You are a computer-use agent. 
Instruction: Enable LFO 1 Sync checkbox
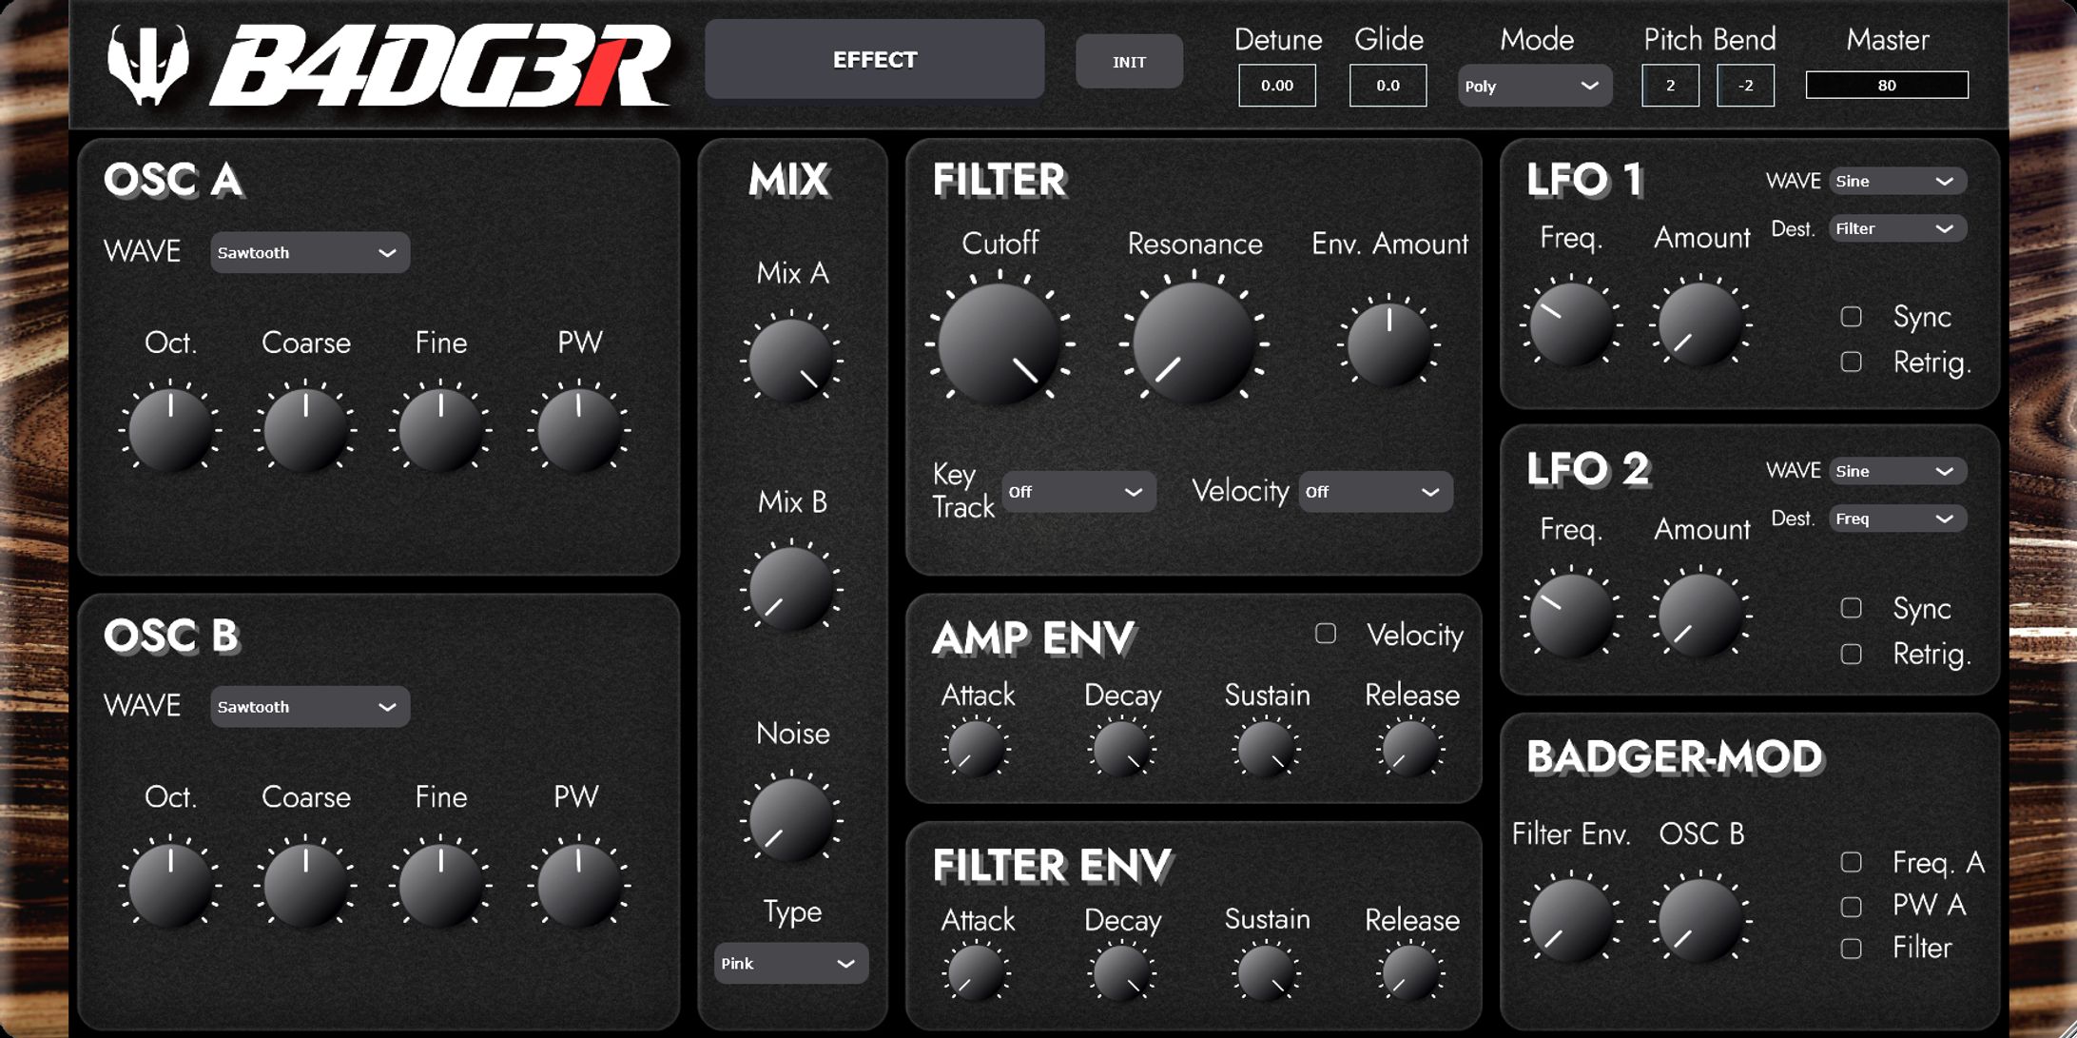(1851, 317)
